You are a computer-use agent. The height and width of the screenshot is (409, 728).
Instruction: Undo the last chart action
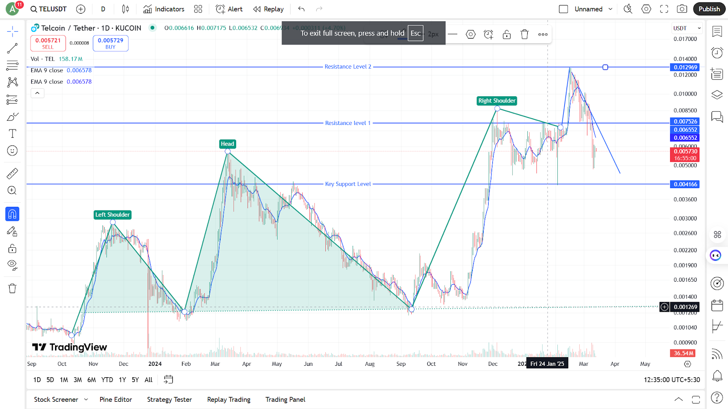click(301, 9)
